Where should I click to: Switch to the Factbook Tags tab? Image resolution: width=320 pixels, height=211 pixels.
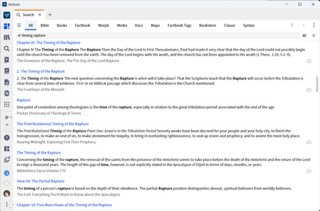pos(179,25)
